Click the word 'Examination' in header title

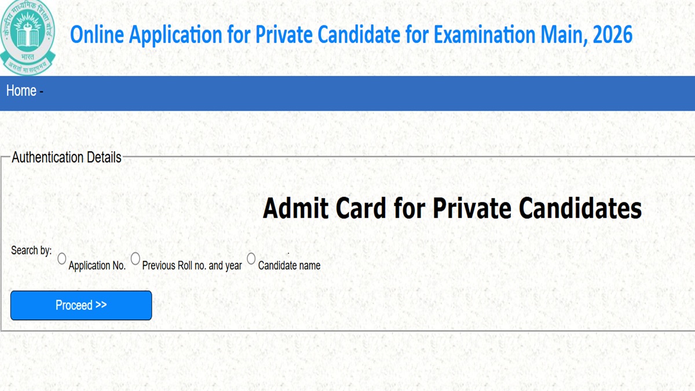[x=485, y=35]
